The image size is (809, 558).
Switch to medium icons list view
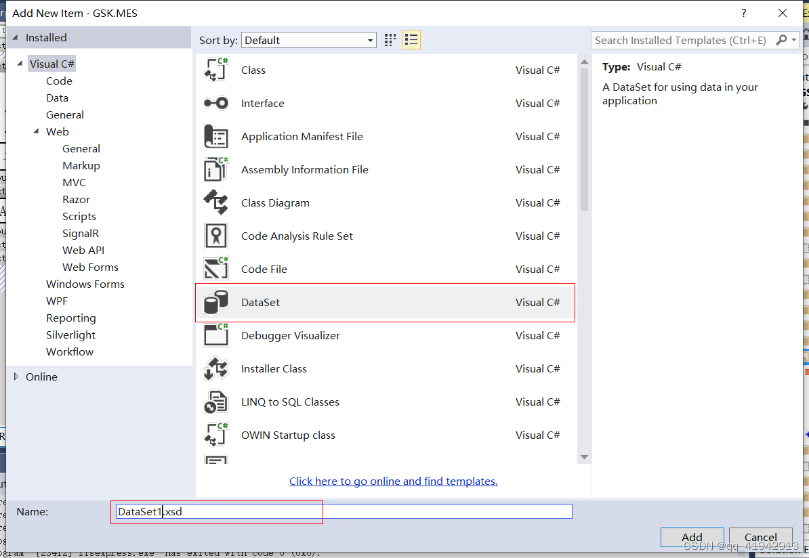(x=411, y=40)
